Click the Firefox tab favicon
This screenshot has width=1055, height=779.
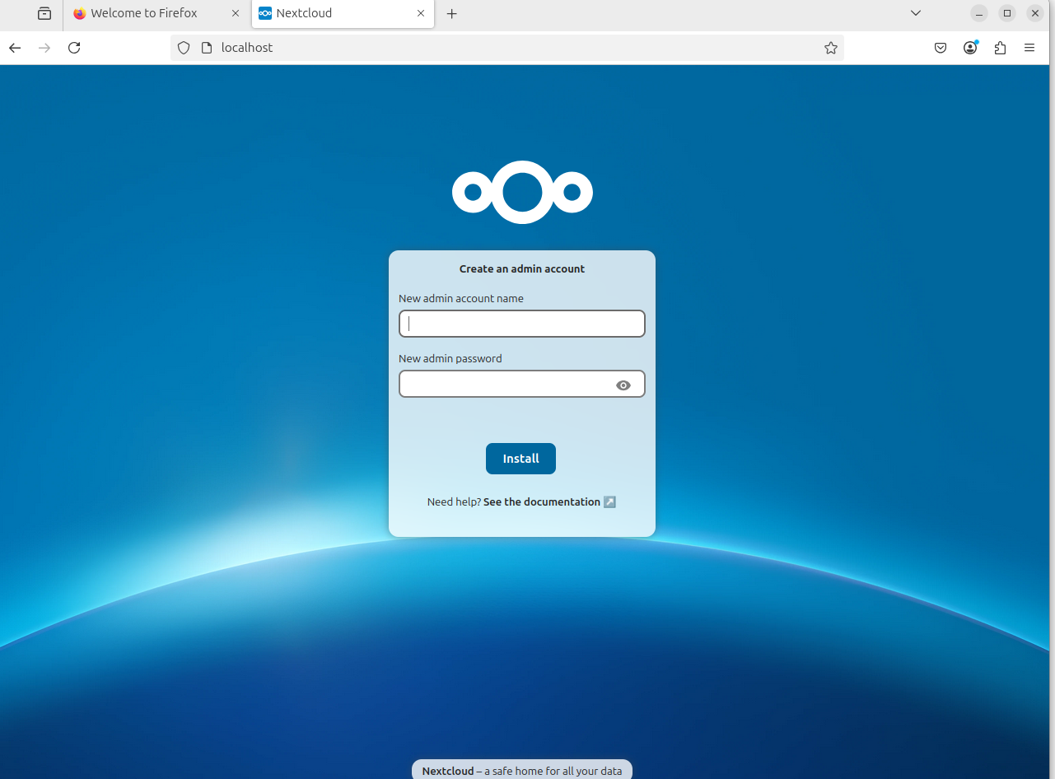click(x=79, y=13)
